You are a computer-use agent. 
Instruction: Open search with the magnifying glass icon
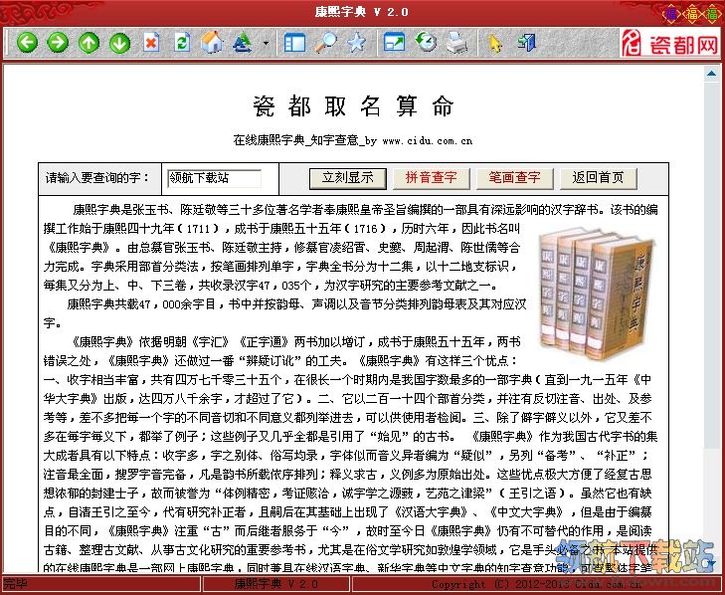[326, 43]
